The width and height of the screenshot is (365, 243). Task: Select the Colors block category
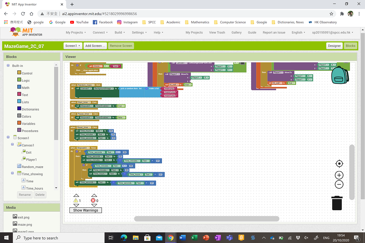pyautogui.click(x=26, y=116)
